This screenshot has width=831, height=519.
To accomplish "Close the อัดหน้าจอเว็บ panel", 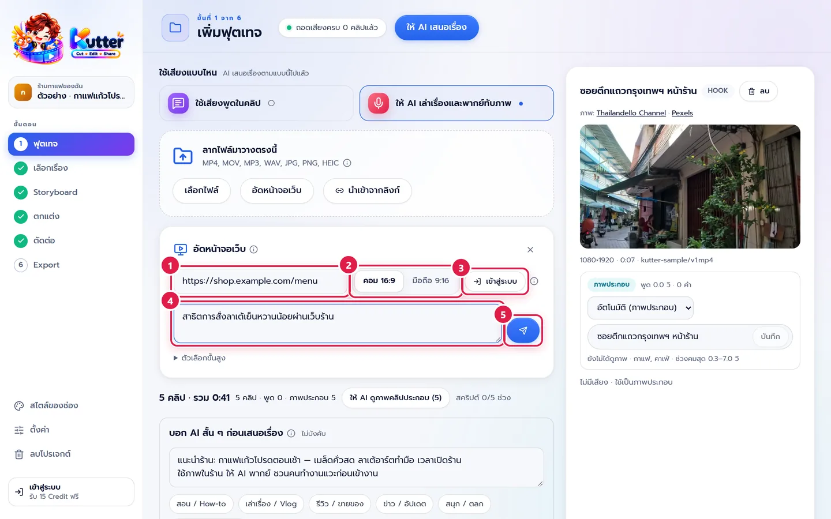I will [530, 250].
